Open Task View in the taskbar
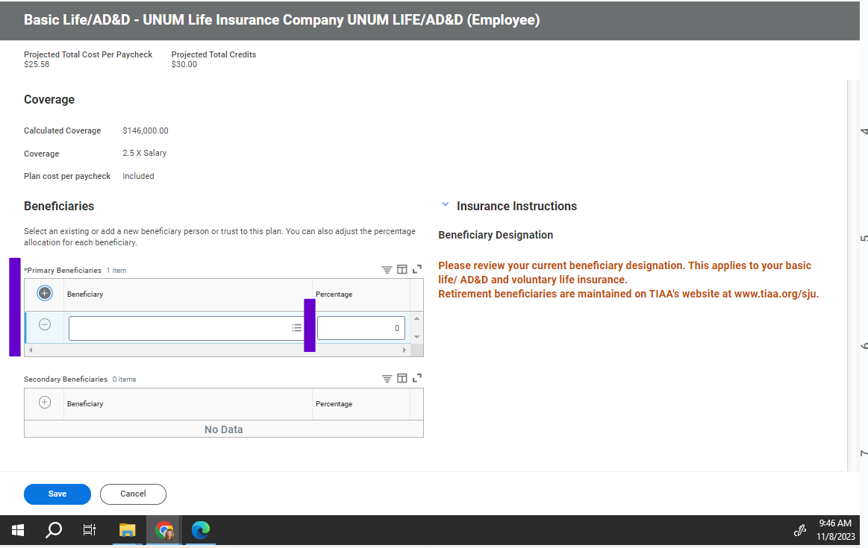The image size is (868, 548). 89,530
